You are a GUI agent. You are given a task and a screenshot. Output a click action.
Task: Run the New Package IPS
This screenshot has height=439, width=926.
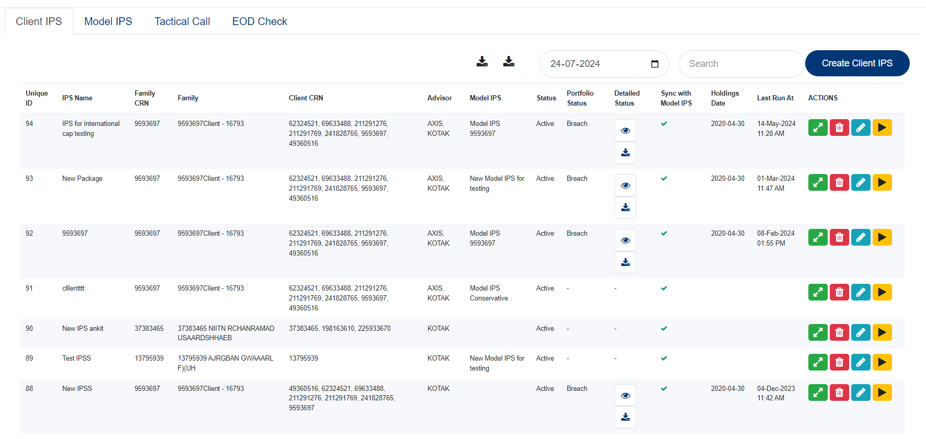(882, 182)
